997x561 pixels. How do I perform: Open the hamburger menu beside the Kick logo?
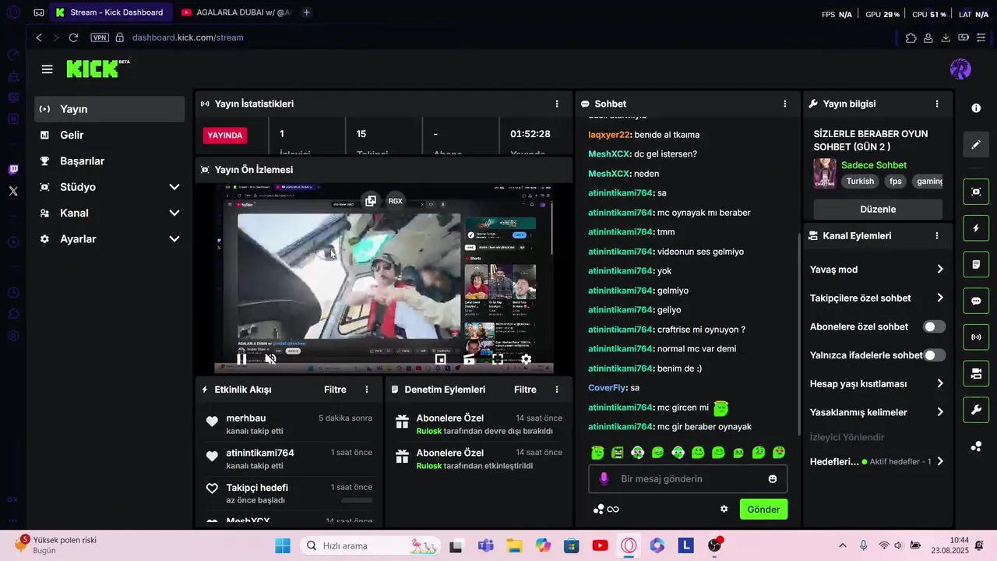[x=48, y=69]
